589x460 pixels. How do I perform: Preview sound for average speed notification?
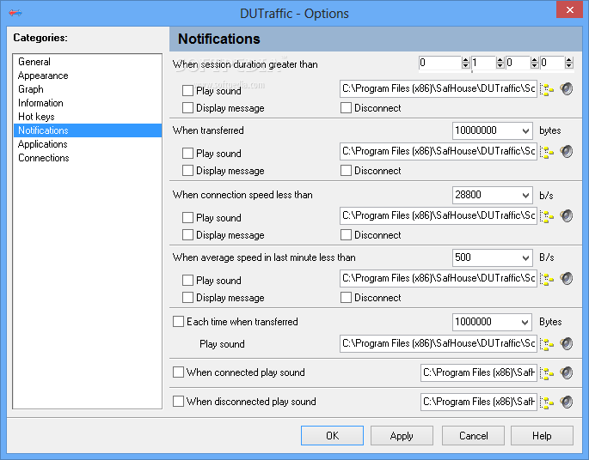[x=567, y=279]
